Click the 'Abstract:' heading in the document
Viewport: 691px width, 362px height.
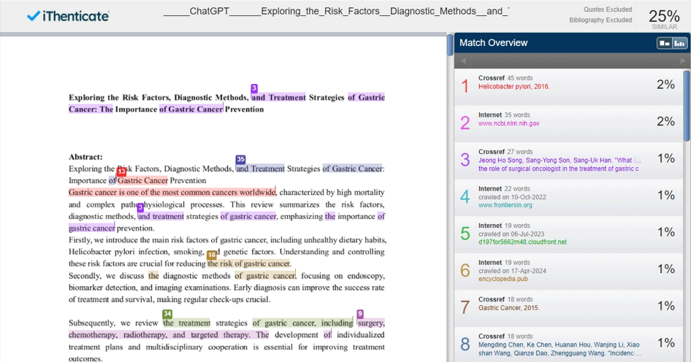tap(85, 157)
